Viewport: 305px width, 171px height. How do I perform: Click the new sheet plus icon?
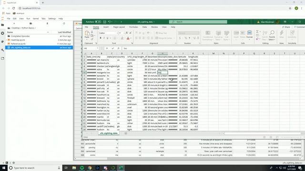pos(126,133)
